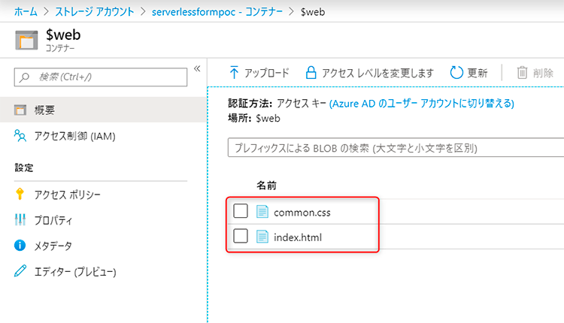Open Properties (プロパティ) menu item
The height and width of the screenshot is (323, 564).
click(58, 220)
